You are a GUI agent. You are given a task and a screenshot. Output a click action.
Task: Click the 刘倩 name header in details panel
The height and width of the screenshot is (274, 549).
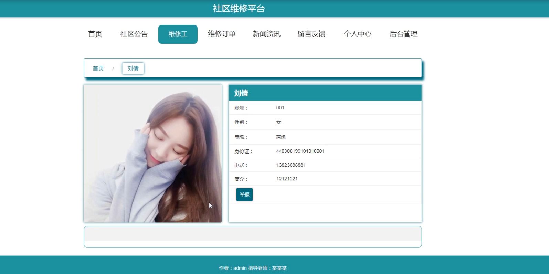coord(241,93)
